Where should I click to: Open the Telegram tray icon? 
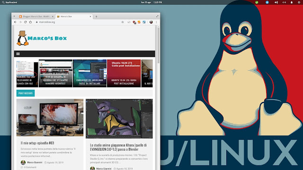coord(267,2)
